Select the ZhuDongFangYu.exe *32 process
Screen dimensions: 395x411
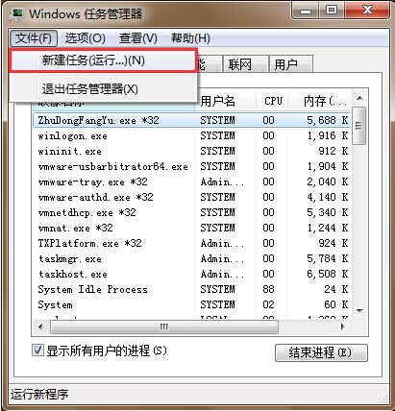192,120
